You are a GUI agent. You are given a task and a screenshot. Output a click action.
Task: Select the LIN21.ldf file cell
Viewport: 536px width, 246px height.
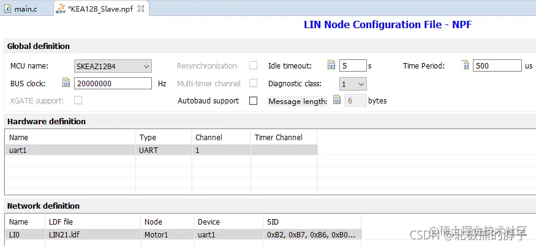(x=92, y=234)
